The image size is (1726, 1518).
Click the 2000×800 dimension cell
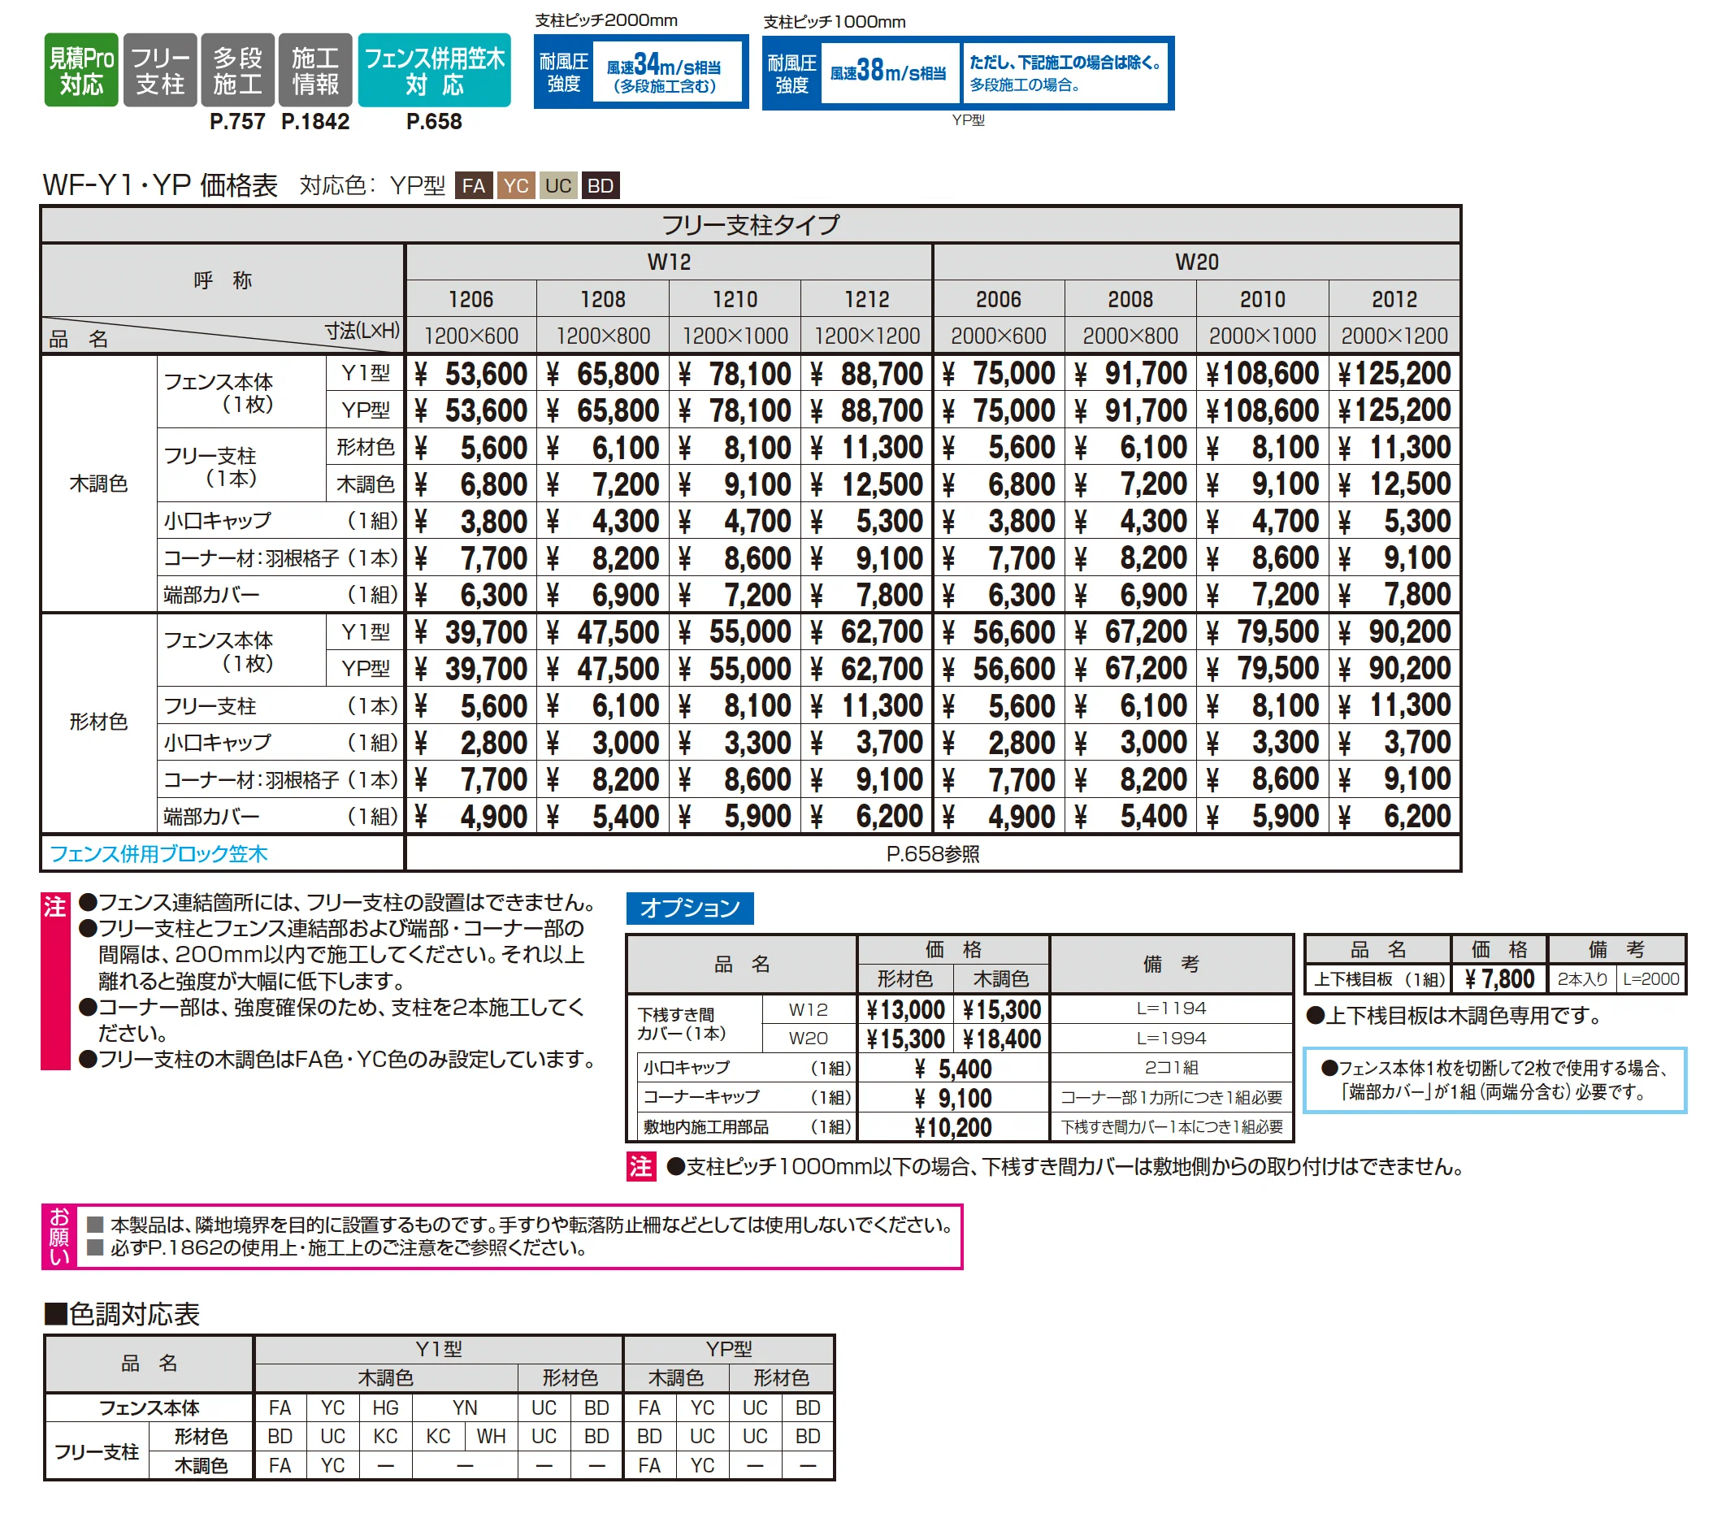1130,335
